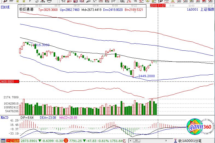Click the 1A0001 stock code
The image size is (215, 143).
(192, 10)
